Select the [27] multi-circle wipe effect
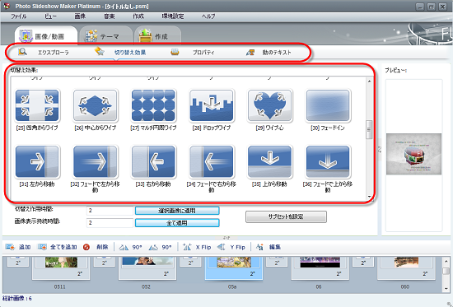Viewport: 453px width, 307px height. click(153, 105)
